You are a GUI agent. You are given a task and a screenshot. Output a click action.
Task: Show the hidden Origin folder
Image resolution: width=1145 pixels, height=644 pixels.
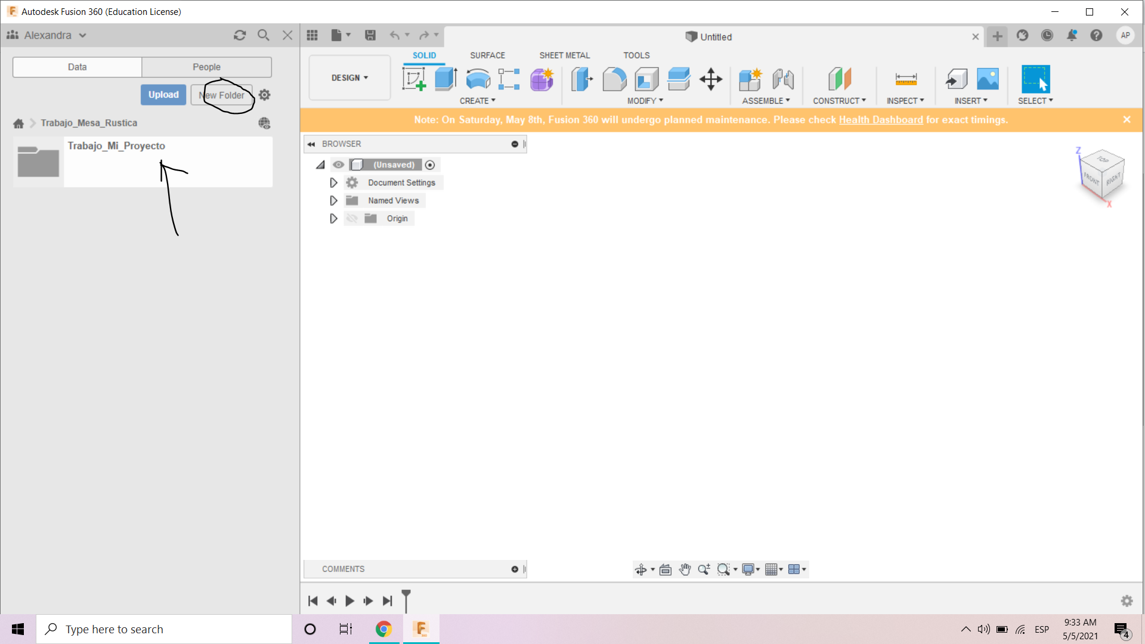(x=352, y=219)
